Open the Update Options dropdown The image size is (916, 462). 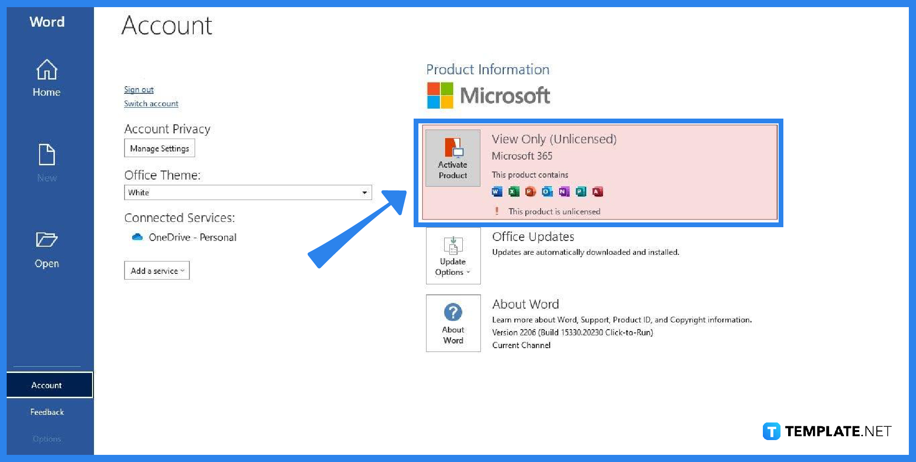coord(452,256)
